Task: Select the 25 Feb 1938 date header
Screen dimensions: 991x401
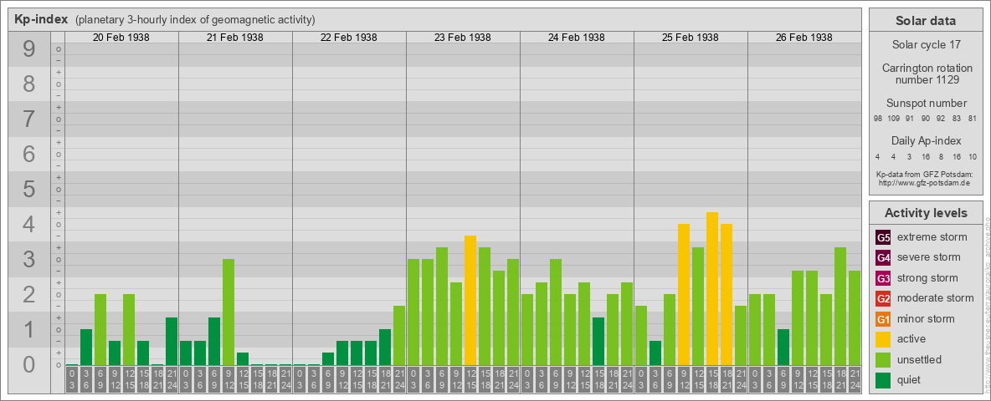Action: (x=691, y=38)
